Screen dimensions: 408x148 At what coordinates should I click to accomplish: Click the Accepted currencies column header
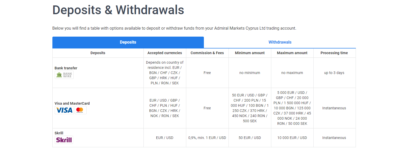tap(165, 53)
